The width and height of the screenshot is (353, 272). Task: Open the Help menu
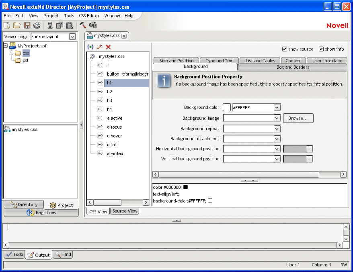(x=129, y=16)
